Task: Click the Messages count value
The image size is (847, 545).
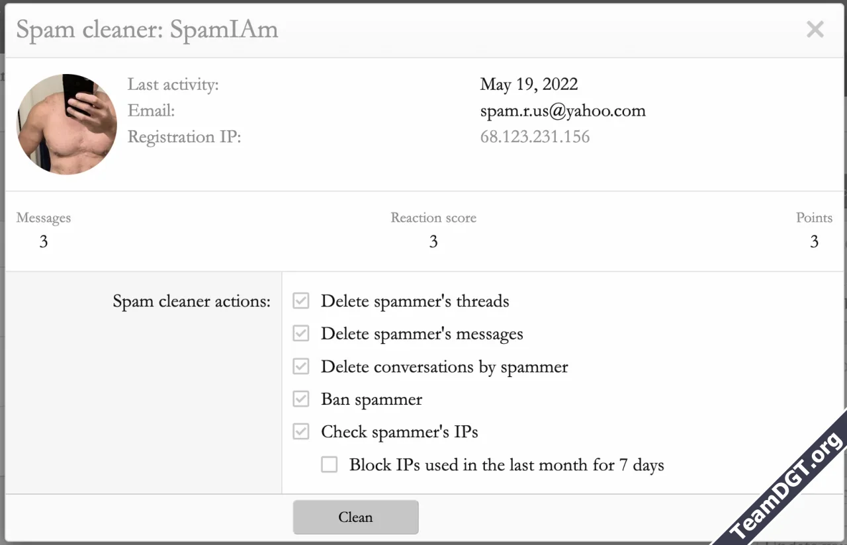Action: 44,242
